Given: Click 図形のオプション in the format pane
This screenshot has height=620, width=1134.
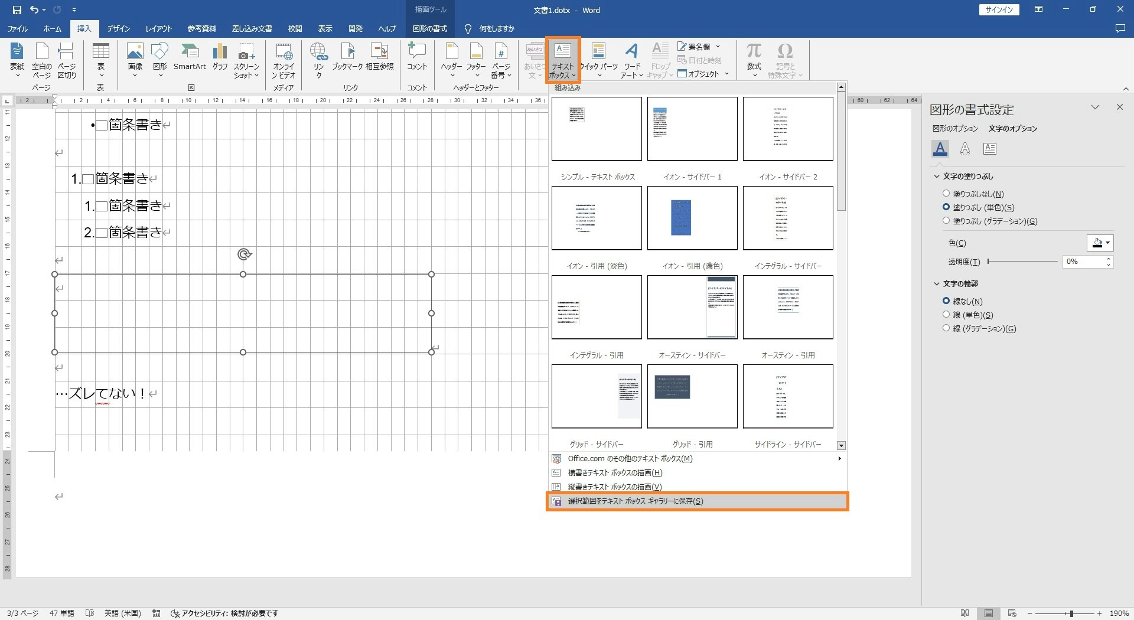Looking at the screenshot, I should click(x=955, y=128).
